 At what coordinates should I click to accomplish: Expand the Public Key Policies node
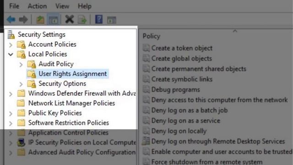pyautogui.click(x=11, y=114)
